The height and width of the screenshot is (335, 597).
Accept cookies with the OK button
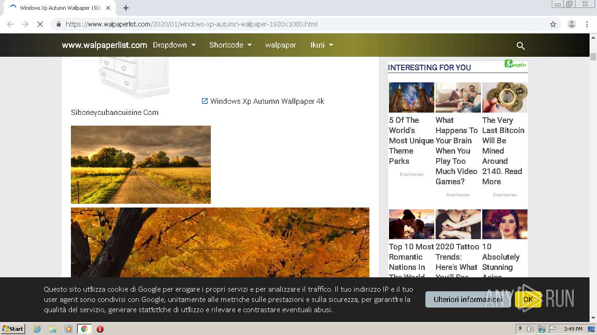pos(528,300)
